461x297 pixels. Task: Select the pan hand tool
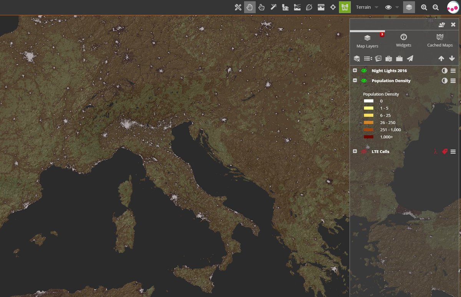[250, 7]
